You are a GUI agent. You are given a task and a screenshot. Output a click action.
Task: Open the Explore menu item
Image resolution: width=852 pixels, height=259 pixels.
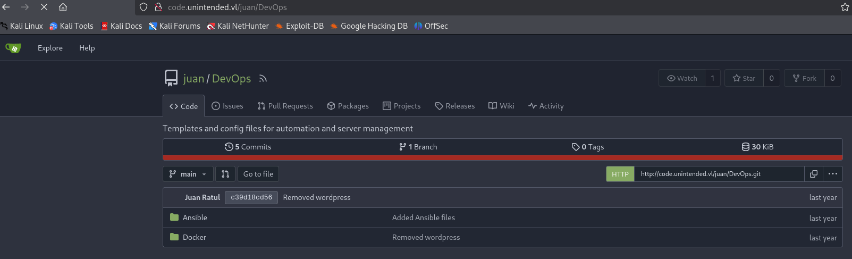point(50,48)
